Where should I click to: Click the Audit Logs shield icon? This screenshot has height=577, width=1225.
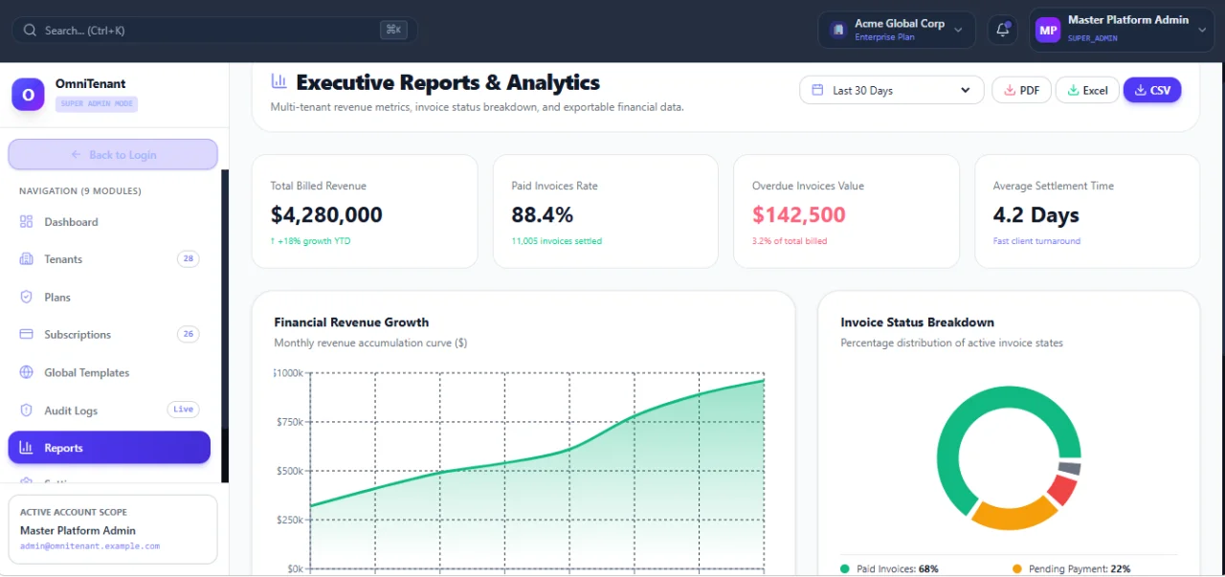click(26, 411)
